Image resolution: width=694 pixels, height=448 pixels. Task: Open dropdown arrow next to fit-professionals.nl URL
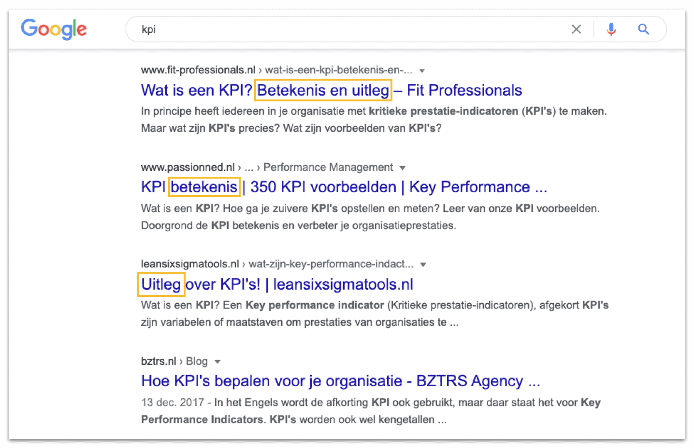point(422,71)
